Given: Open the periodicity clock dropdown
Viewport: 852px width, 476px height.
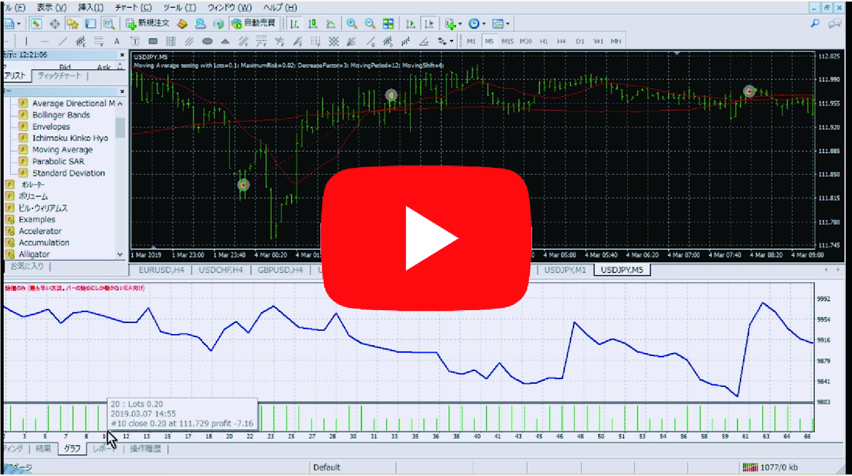Looking at the screenshot, I should pos(477,24).
